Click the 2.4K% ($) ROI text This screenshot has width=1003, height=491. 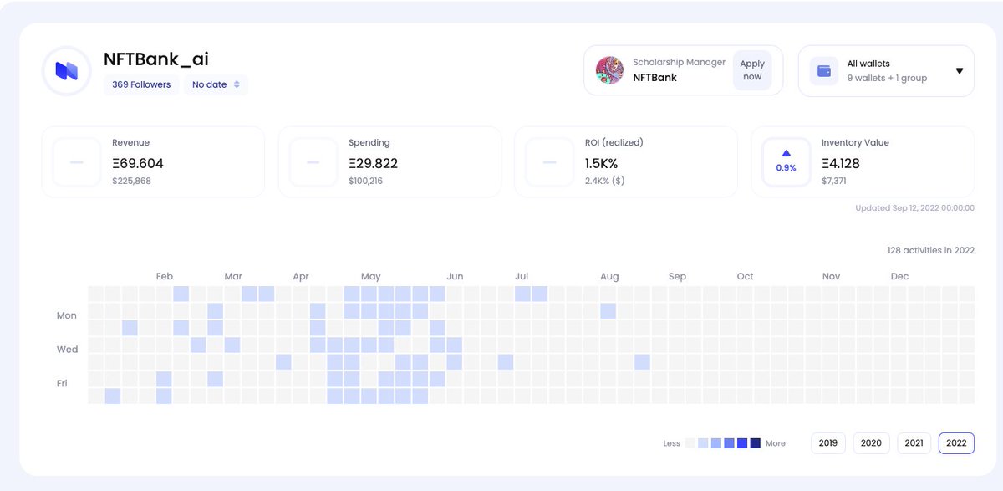pyautogui.click(x=604, y=181)
